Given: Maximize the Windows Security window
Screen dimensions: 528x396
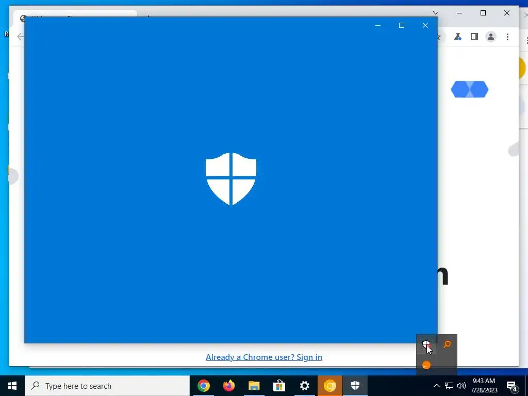Looking at the screenshot, I should 401,25.
